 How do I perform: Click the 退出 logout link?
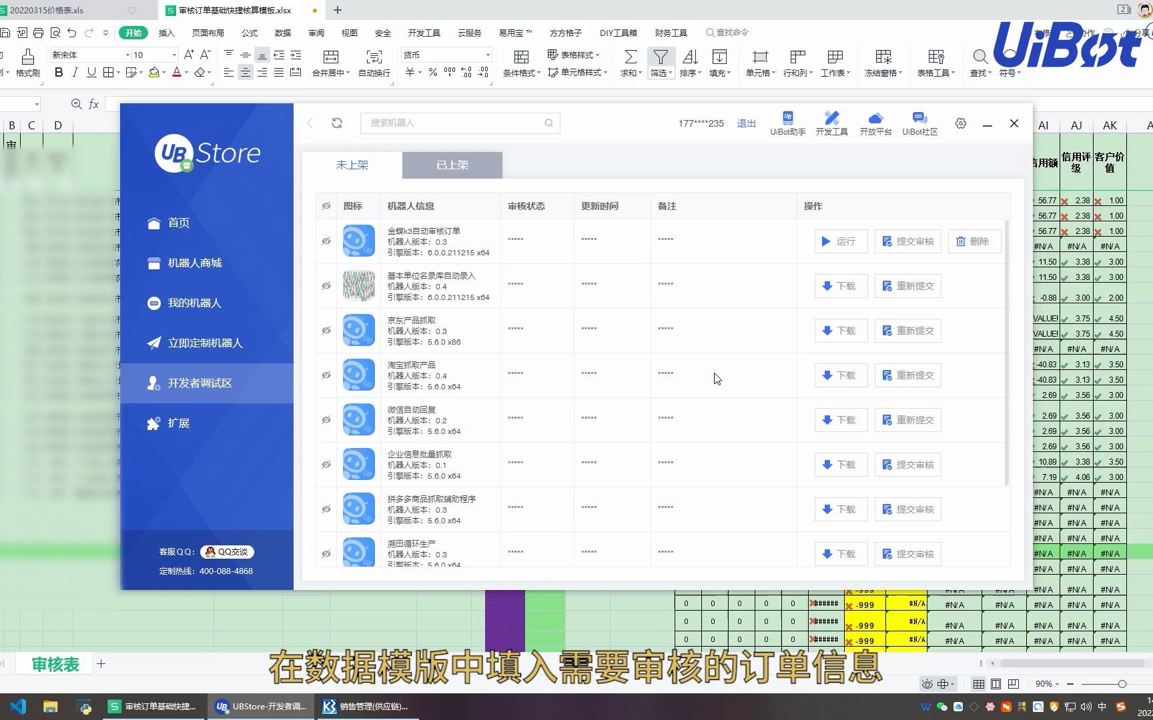[745, 123]
